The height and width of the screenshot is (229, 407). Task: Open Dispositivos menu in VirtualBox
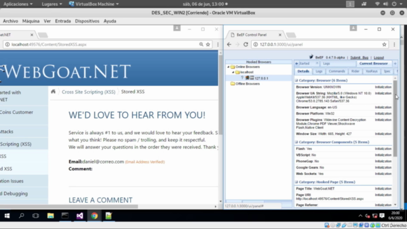point(87,21)
